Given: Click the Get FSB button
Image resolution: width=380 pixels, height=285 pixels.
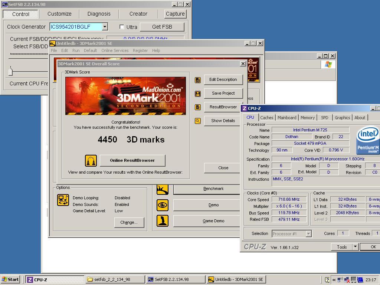Looking at the screenshot, I should tap(162, 27).
